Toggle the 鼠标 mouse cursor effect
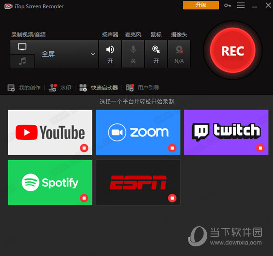Screen dimensions: 273x256 coord(156,54)
